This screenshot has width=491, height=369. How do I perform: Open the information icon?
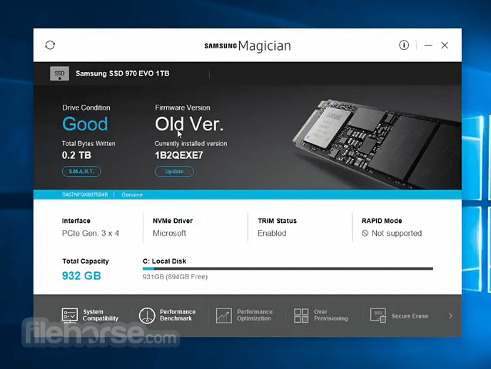[404, 46]
